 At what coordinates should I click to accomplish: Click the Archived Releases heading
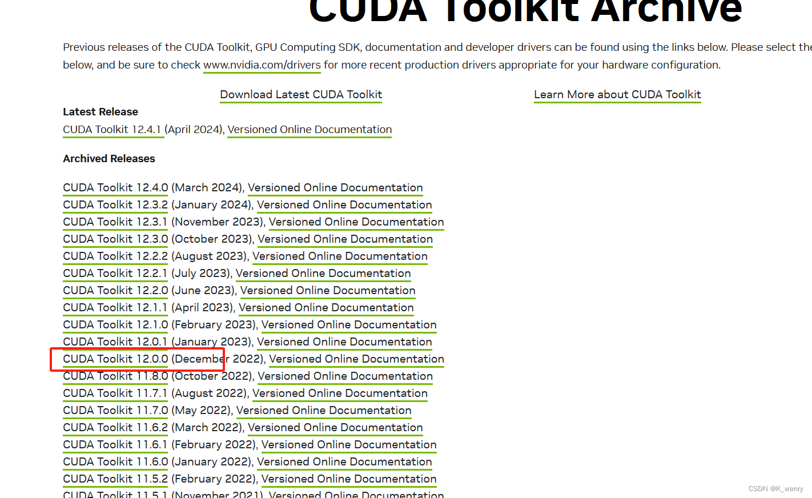(109, 159)
